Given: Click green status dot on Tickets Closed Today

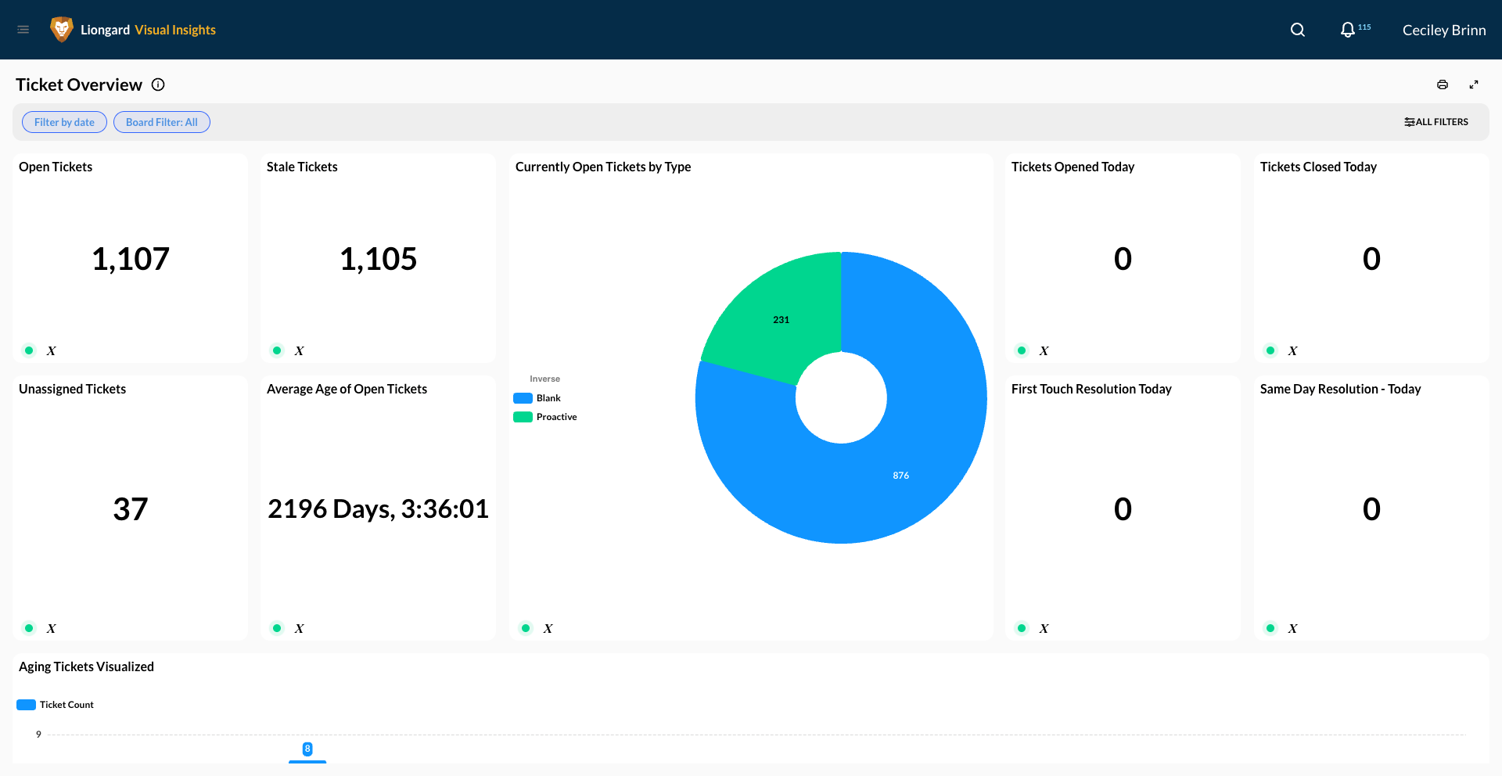Looking at the screenshot, I should pos(1270,350).
